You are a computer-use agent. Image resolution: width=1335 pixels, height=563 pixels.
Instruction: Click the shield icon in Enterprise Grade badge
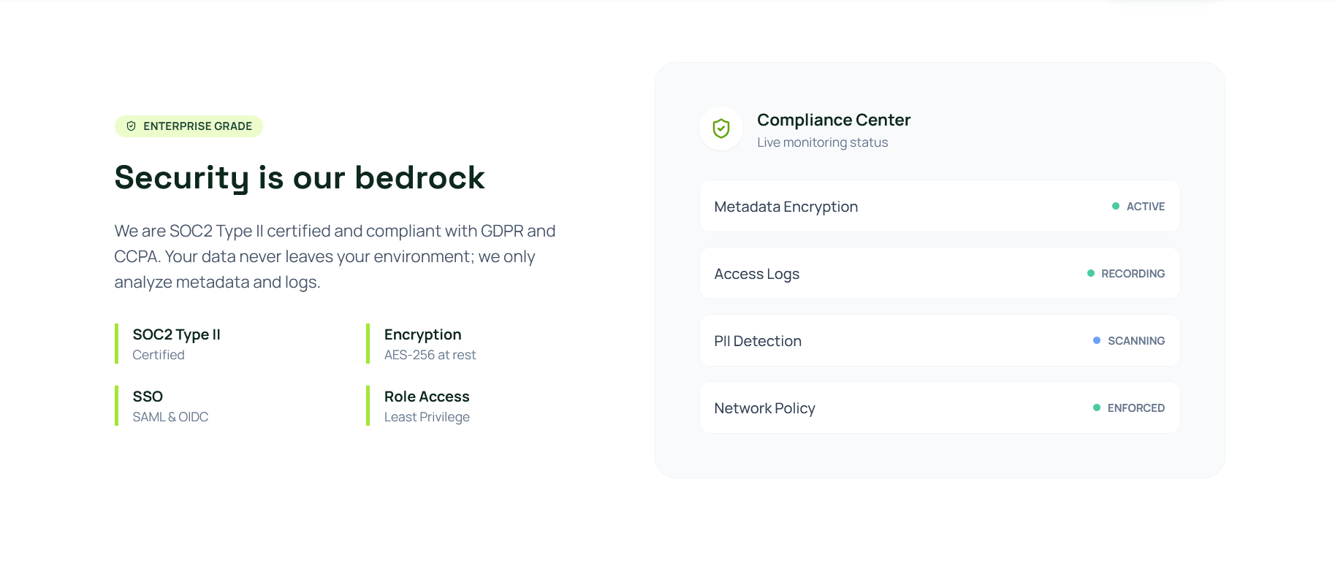(132, 126)
